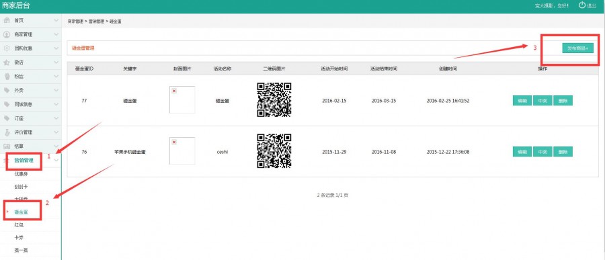Click the broken cover image in row 77
Screen dimensions: 605x260
click(182, 99)
